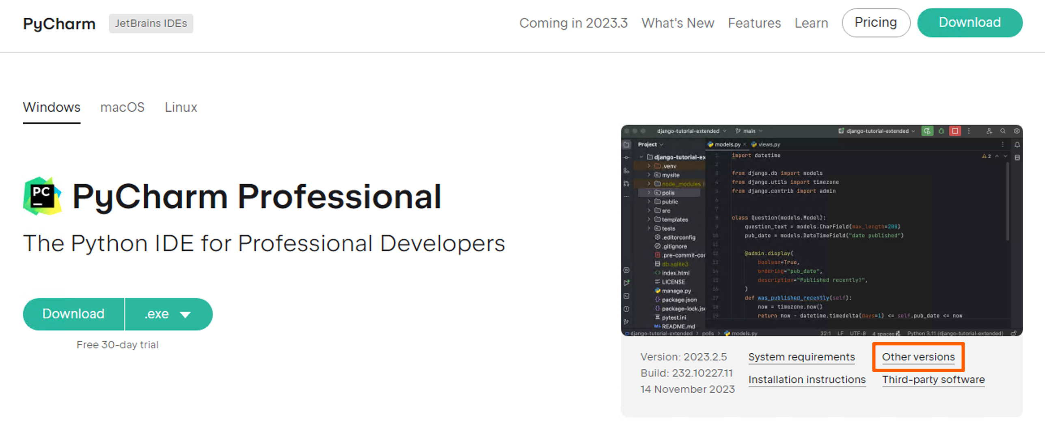This screenshot has height=431, width=1045.
Task: Expand the templates folder in project tree
Action: coord(649,220)
